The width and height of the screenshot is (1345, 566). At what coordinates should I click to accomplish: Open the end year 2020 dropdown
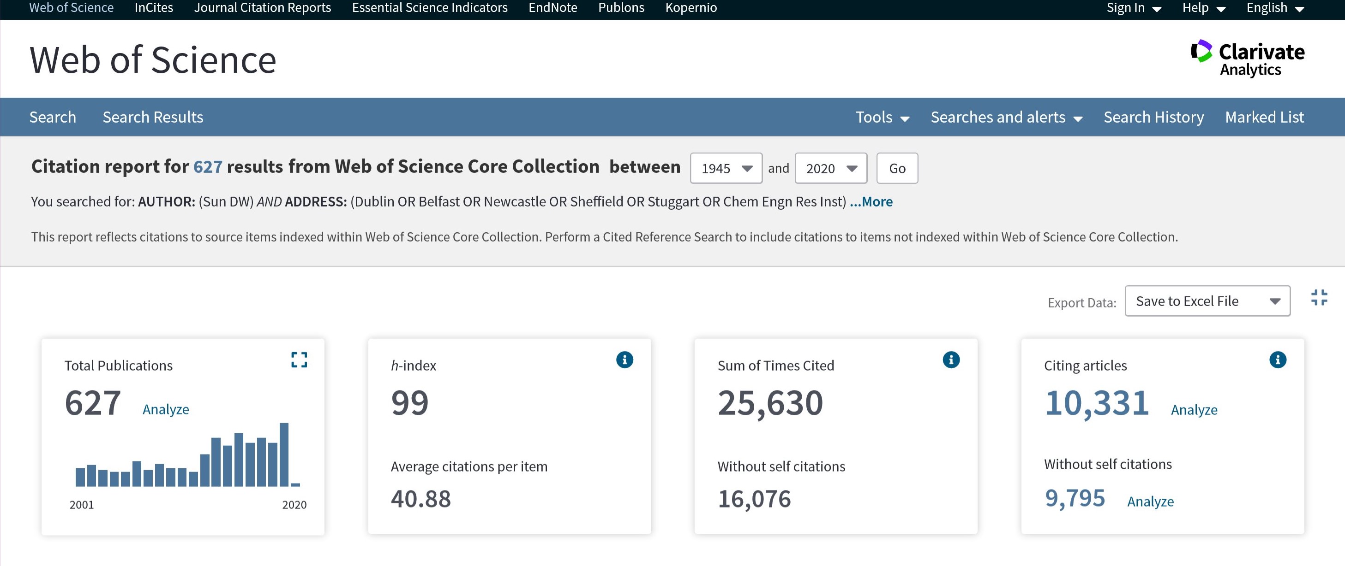tap(831, 168)
